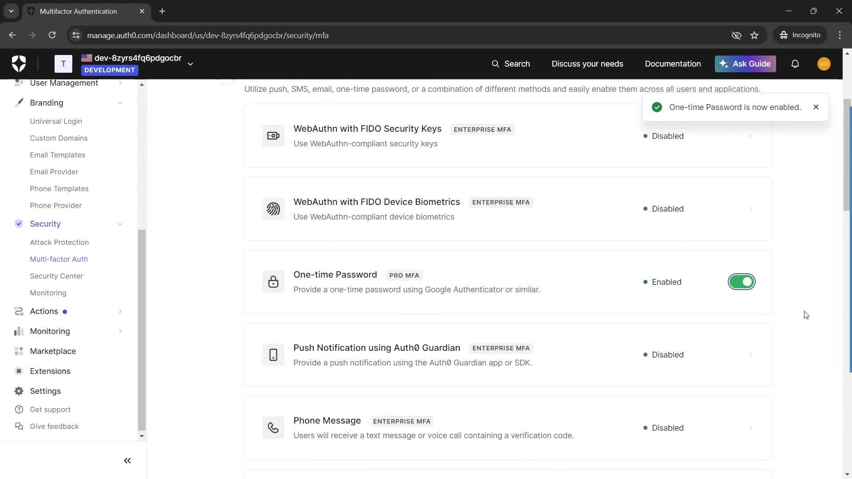Viewport: 852px width, 479px height.
Task: Go to Email Templates
Action: (x=57, y=155)
